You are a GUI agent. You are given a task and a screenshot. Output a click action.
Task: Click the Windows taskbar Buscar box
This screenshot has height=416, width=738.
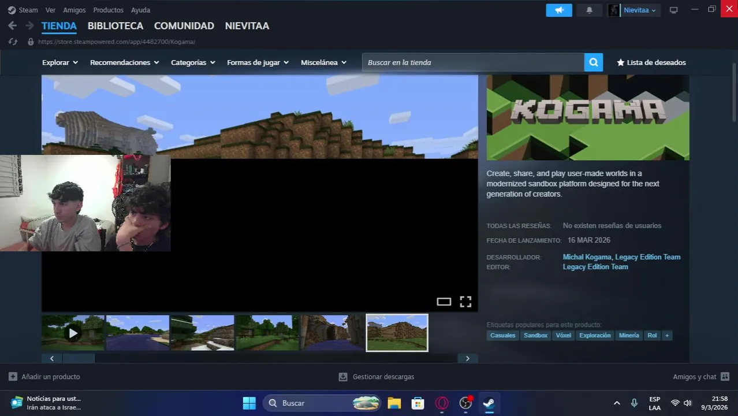point(322,403)
